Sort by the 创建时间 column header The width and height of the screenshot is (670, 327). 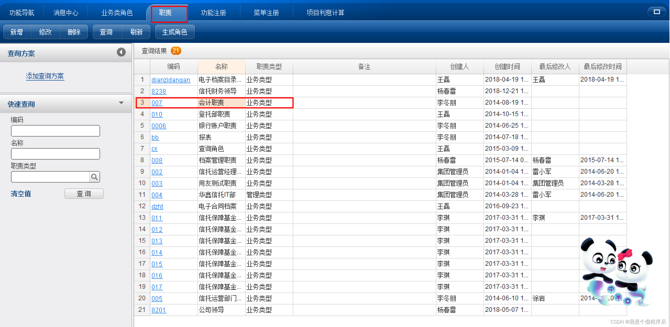point(507,67)
